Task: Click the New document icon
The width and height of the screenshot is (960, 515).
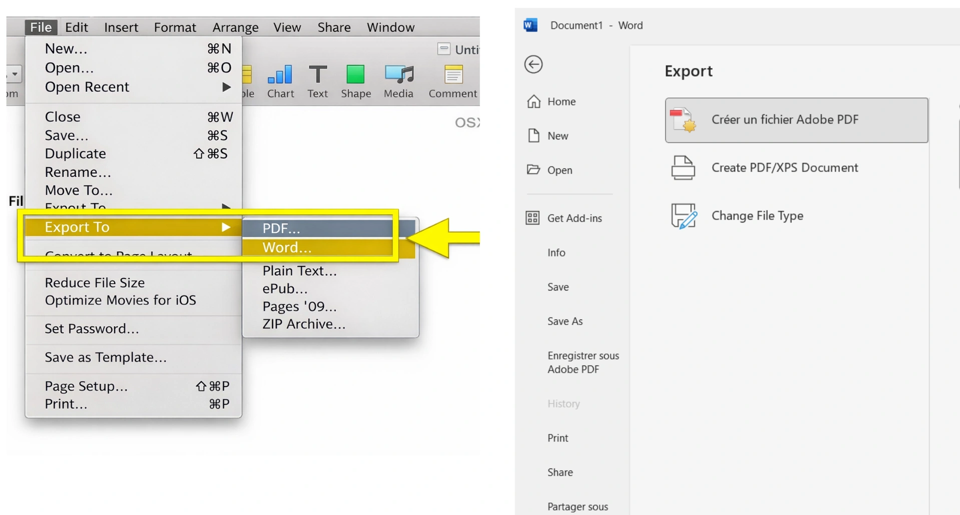Action: [535, 135]
